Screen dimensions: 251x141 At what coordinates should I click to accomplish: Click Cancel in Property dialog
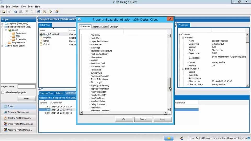point(143,119)
